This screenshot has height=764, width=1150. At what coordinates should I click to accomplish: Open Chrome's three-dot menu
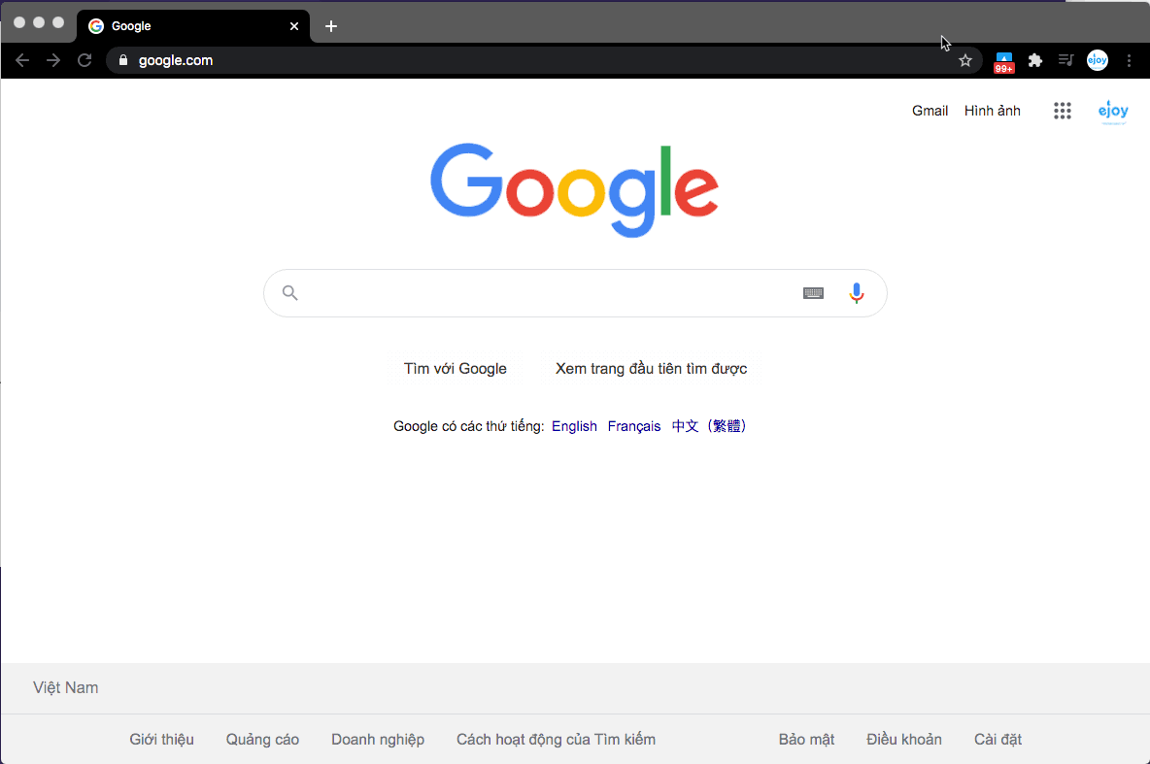coord(1129,60)
